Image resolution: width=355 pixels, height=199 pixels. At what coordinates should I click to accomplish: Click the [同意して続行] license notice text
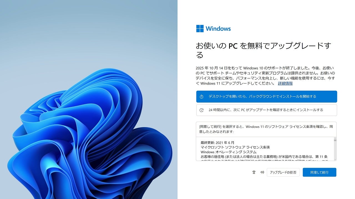[x=266, y=129]
